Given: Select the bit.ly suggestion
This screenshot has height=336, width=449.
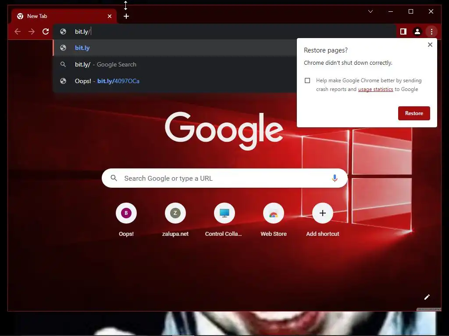Looking at the screenshot, I should coord(175,48).
